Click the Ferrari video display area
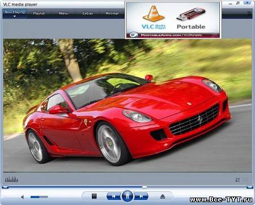Screen dimensions: 255x205 pos(127,105)
